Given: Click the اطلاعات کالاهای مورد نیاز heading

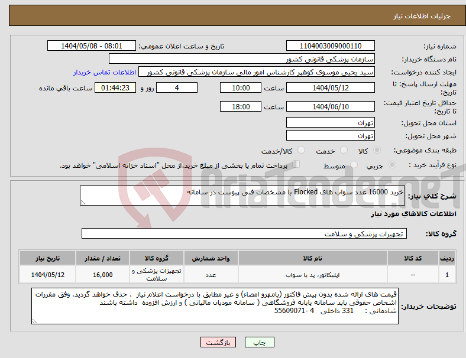Looking at the screenshot, I should point(414,214).
